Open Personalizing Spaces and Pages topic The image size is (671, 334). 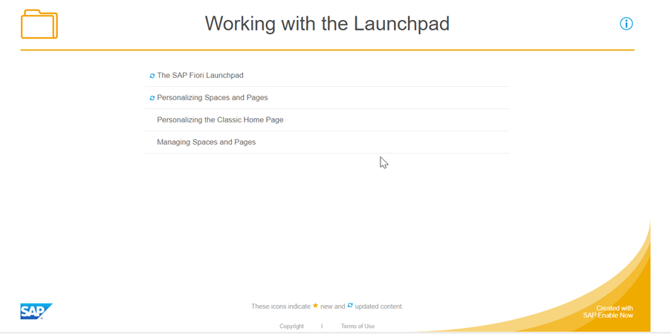tap(213, 98)
